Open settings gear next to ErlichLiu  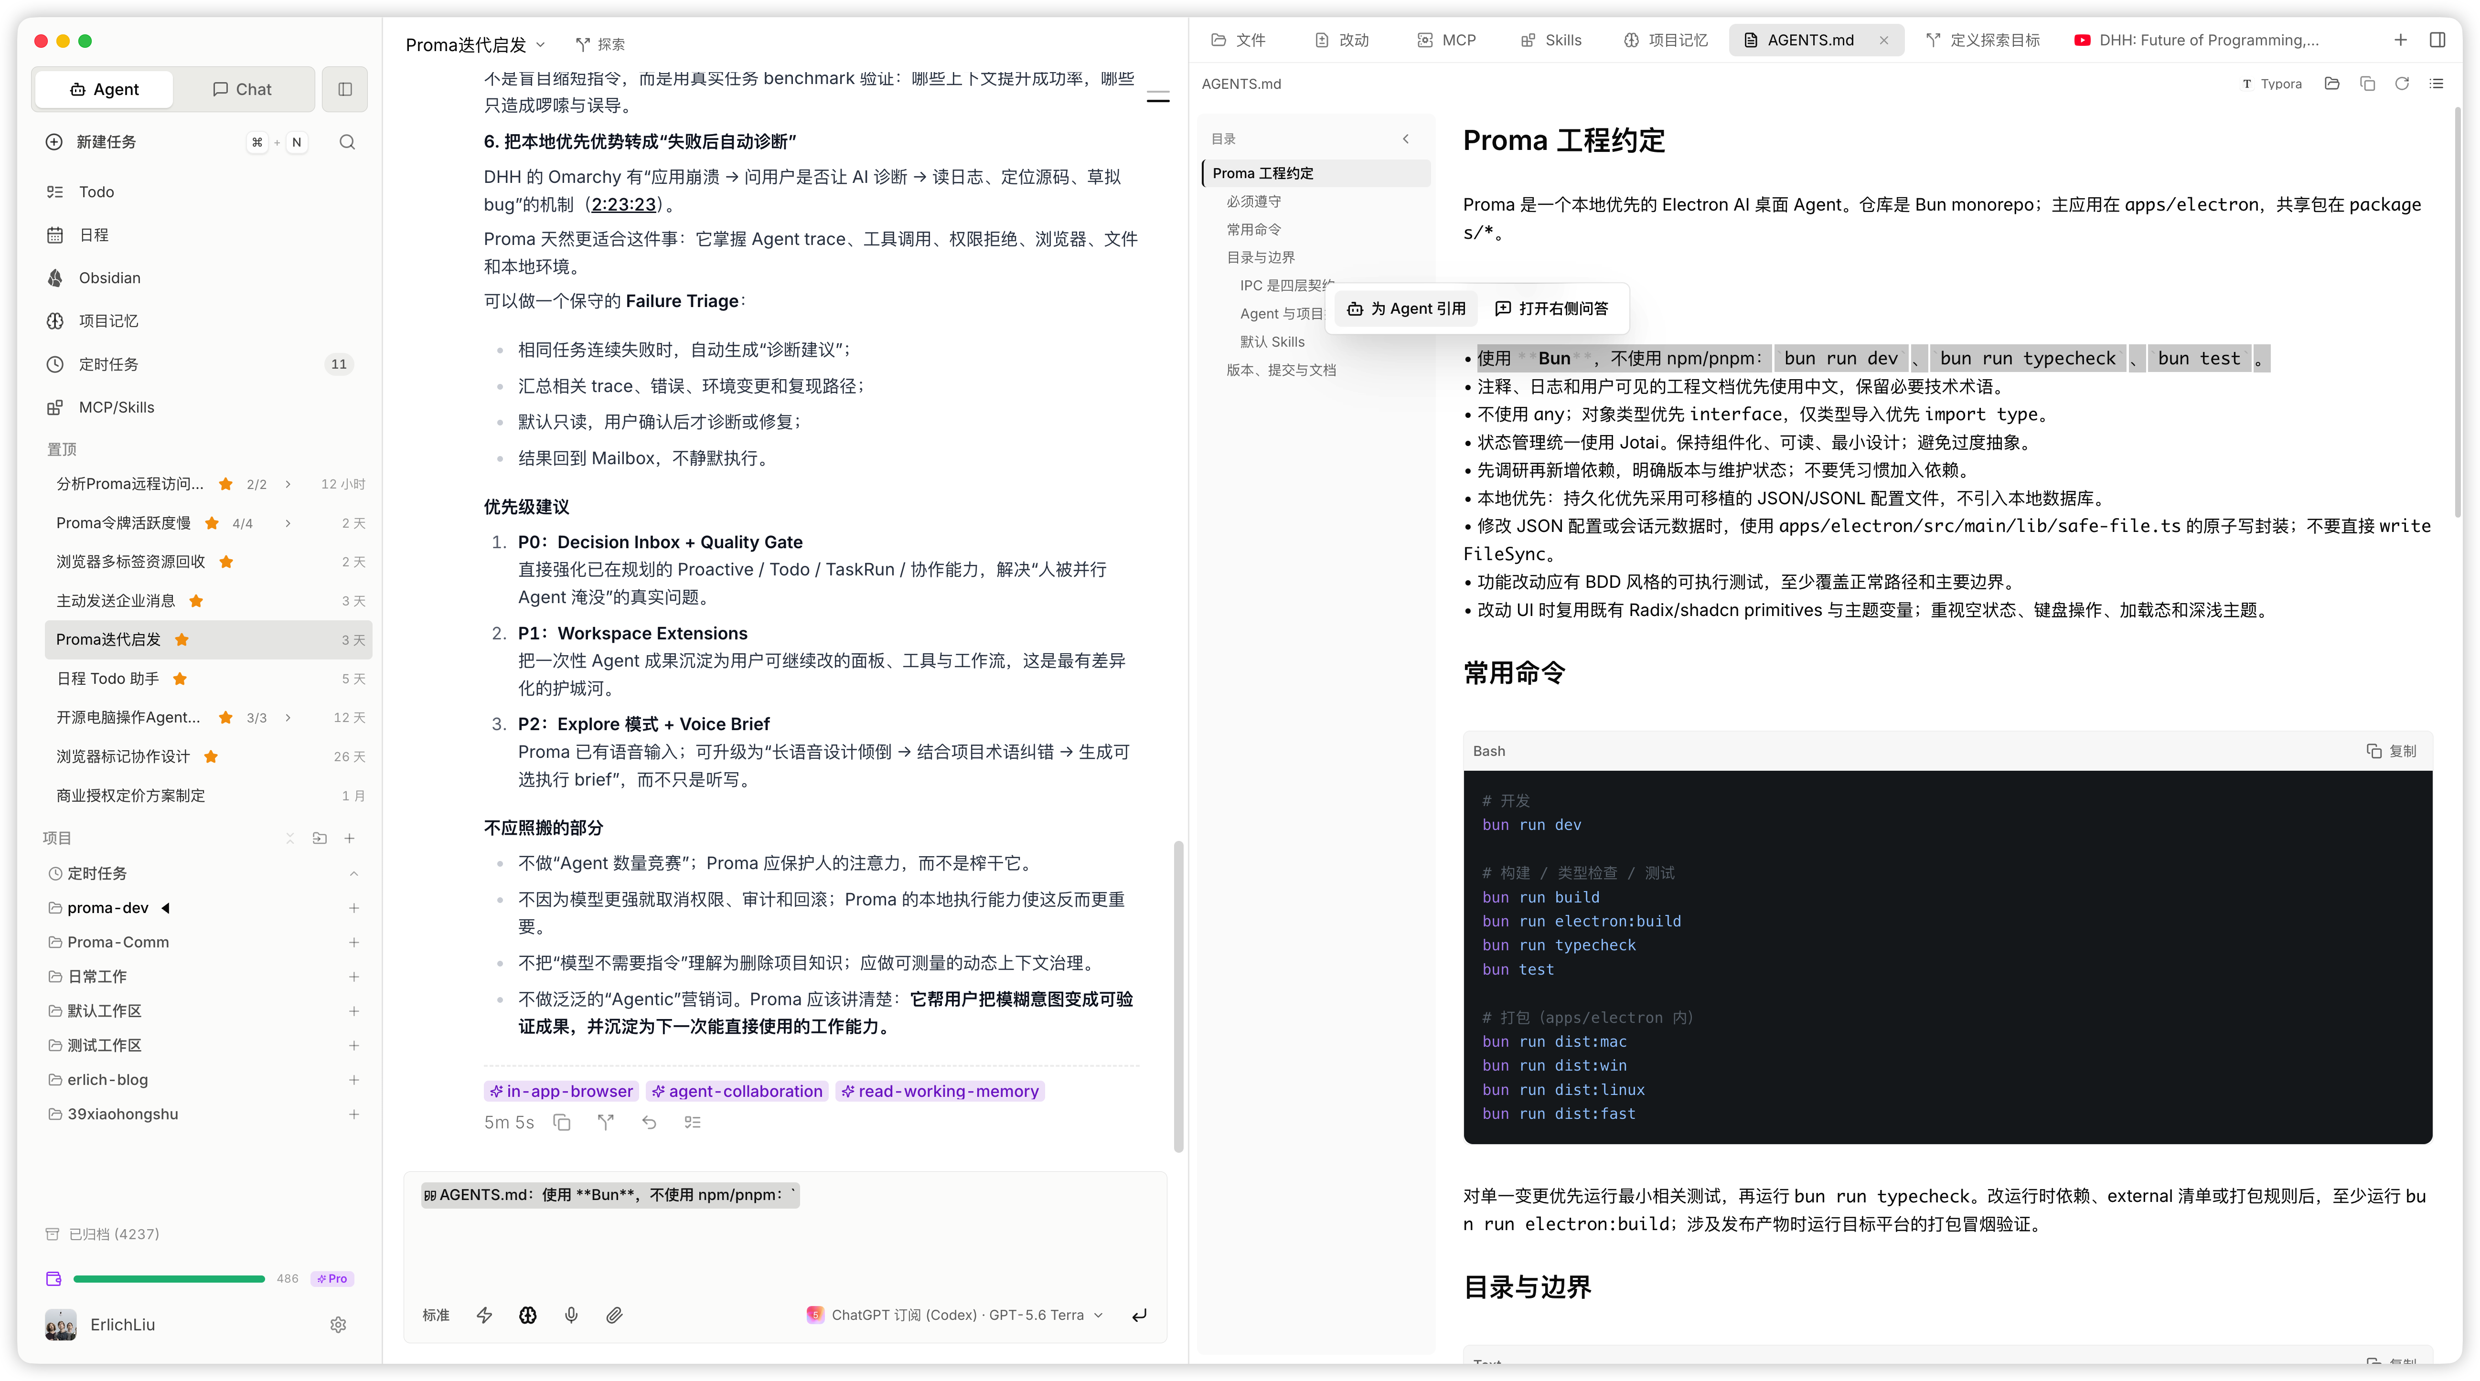click(338, 1324)
